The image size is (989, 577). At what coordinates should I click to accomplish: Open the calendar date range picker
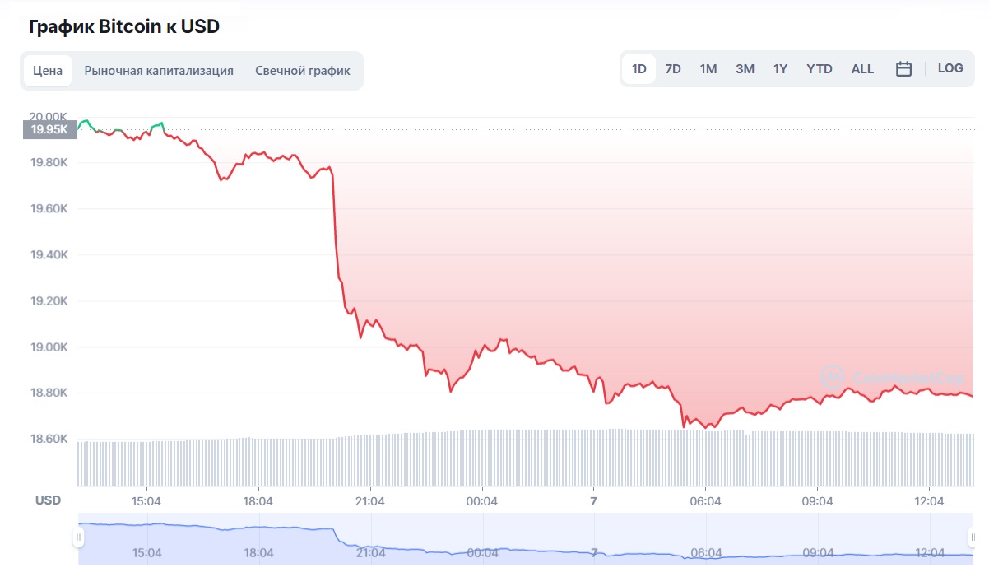click(x=903, y=69)
